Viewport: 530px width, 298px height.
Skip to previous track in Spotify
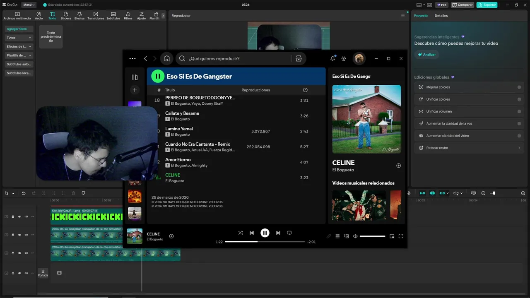click(x=251, y=233)
